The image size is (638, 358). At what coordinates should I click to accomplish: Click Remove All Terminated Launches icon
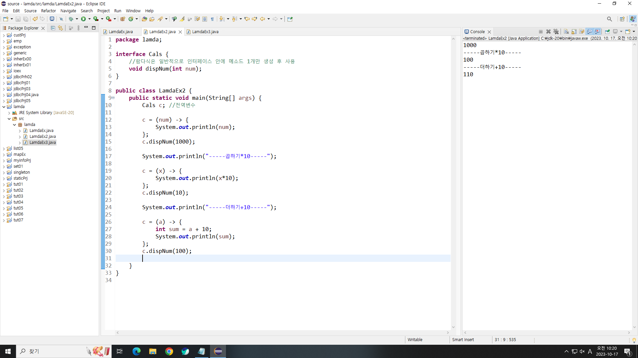click(556, 31)
